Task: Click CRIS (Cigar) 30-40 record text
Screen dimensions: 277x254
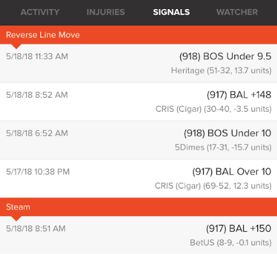Action: 213,109
